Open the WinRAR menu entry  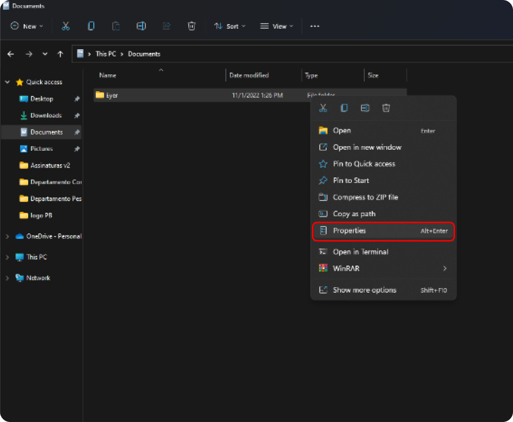click(x=383, y=268)
